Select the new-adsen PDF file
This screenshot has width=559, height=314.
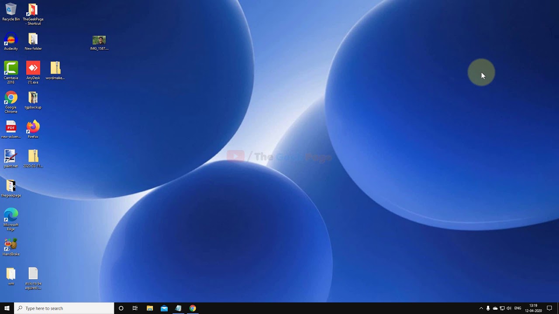(x=11, y=130)
